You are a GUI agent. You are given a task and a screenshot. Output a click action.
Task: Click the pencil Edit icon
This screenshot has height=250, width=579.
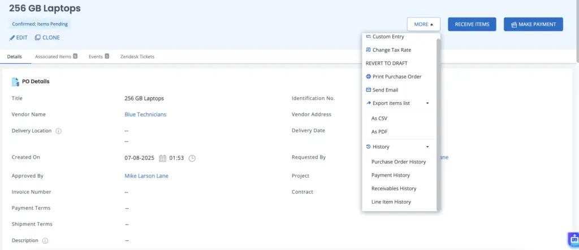[12, 38]
